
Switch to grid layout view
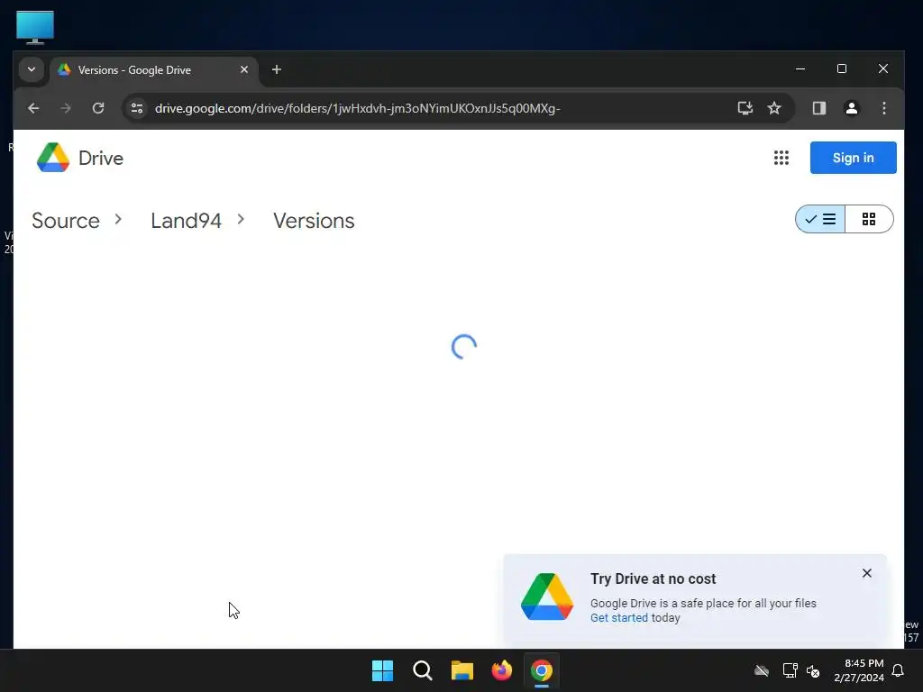(x=869, y=220)
